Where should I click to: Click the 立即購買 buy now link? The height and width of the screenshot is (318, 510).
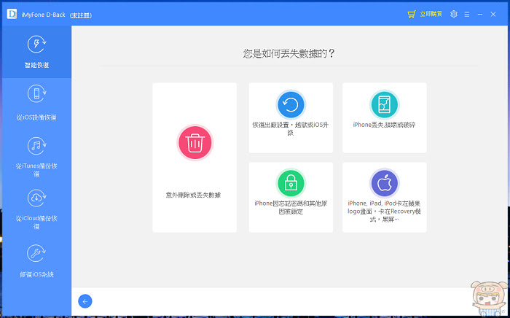(x=431, y=15)
